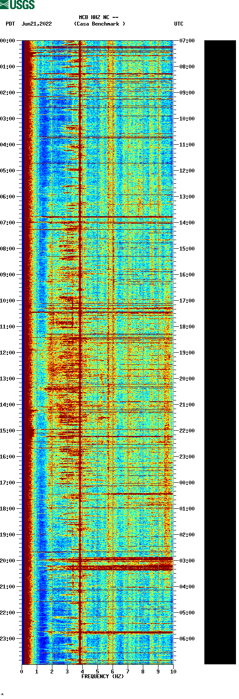Select the 23:00 label on the PDT axis

tap(7, 639)
